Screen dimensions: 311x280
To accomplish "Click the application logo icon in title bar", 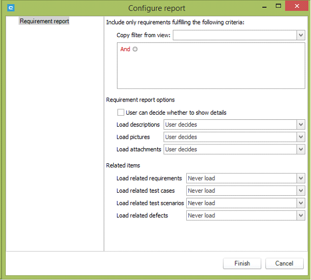I will [x=11, y=8].
